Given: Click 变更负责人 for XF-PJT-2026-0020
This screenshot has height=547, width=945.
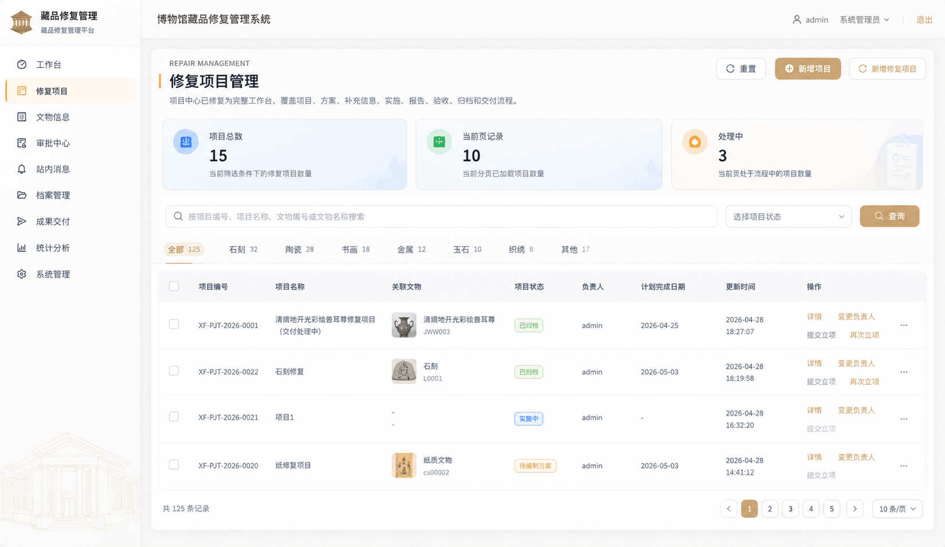Looking at the screenshot, I should [856, 457].
